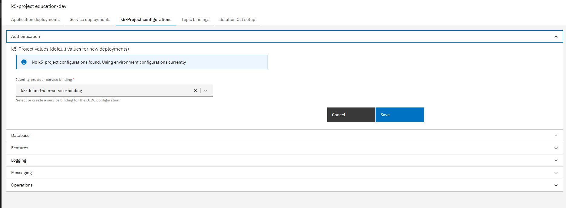
Task: Save the authentication configuration
Action: coord(400,115)
